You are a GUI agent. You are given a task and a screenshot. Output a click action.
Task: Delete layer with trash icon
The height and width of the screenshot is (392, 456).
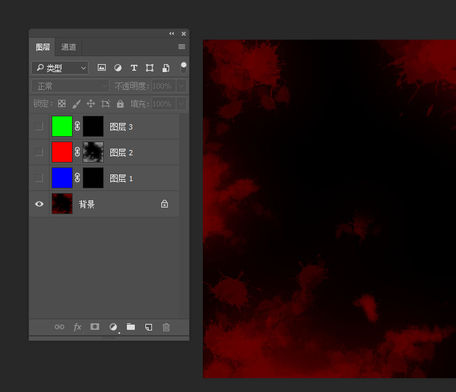(167, 327)
